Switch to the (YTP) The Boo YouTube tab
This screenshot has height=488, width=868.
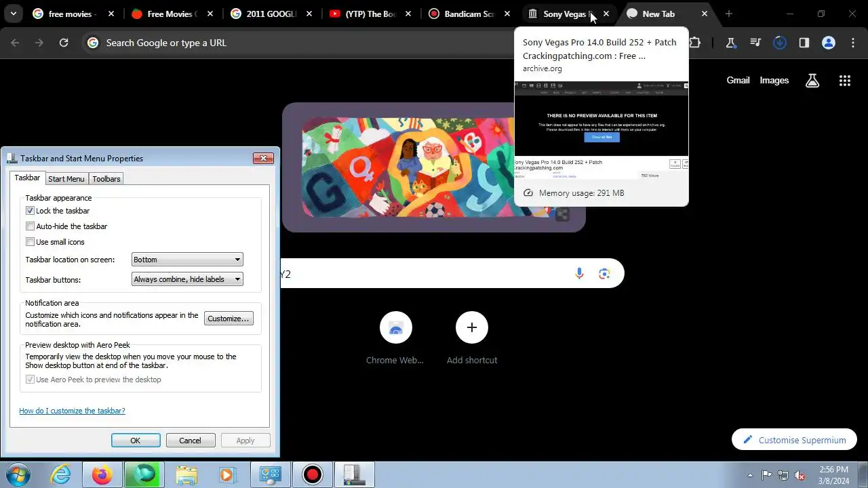click(x=369, y=14)
